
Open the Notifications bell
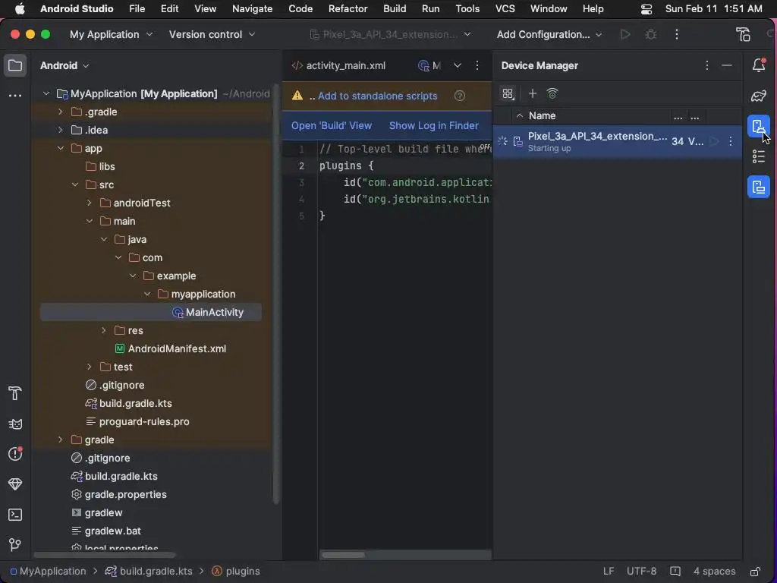(759, 65)
